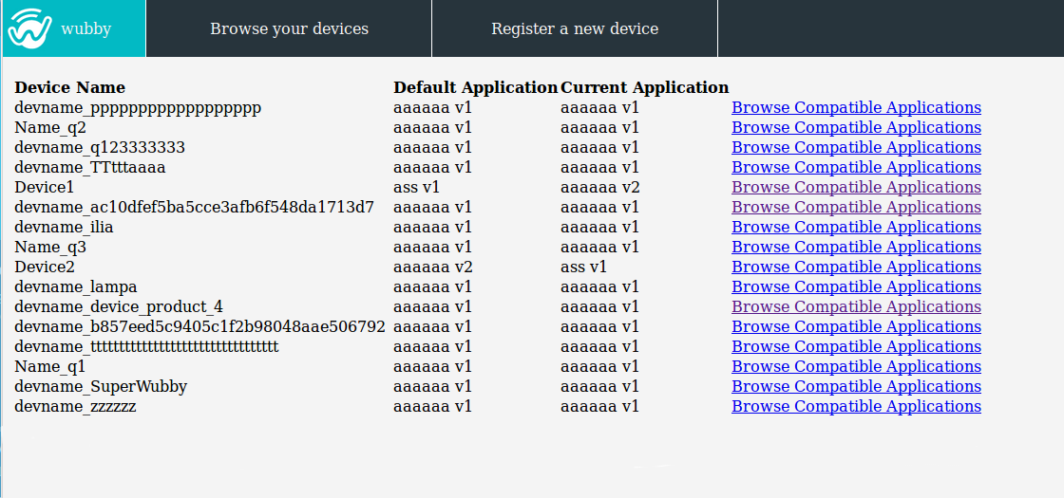Click the wubby logo icon

tap(29, 28)
